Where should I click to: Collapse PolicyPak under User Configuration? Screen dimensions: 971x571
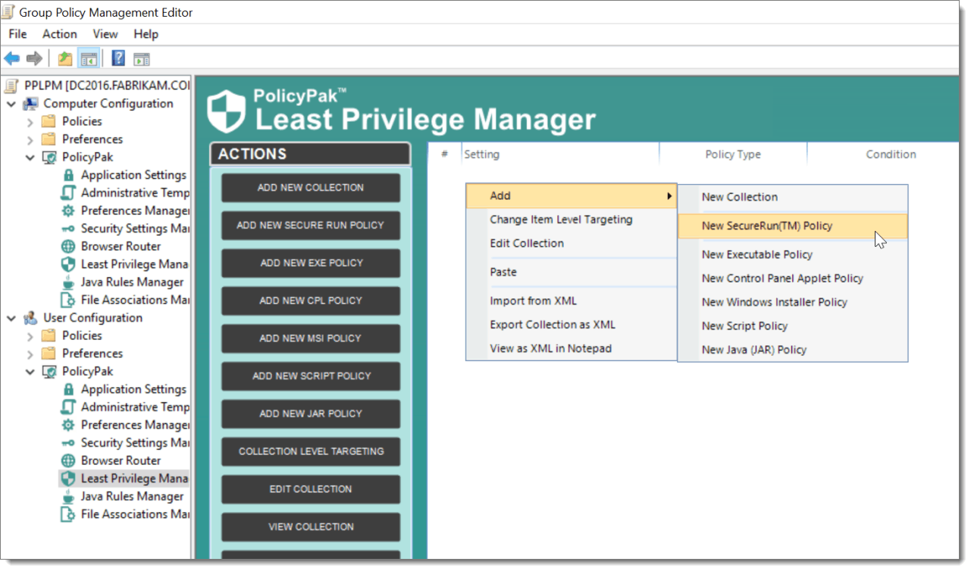point(30,371)
